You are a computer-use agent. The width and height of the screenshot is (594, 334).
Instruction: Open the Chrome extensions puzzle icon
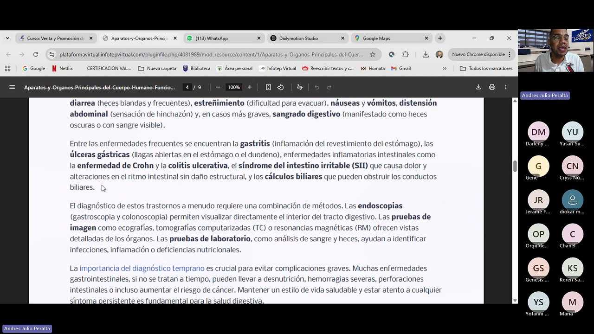(x=406, y=54)
